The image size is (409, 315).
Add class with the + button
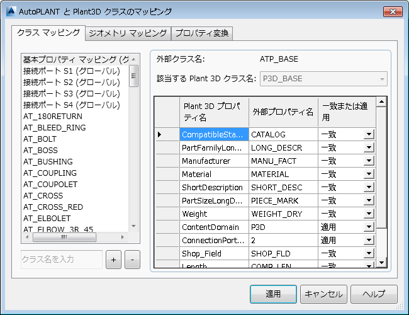coord(113,260)
